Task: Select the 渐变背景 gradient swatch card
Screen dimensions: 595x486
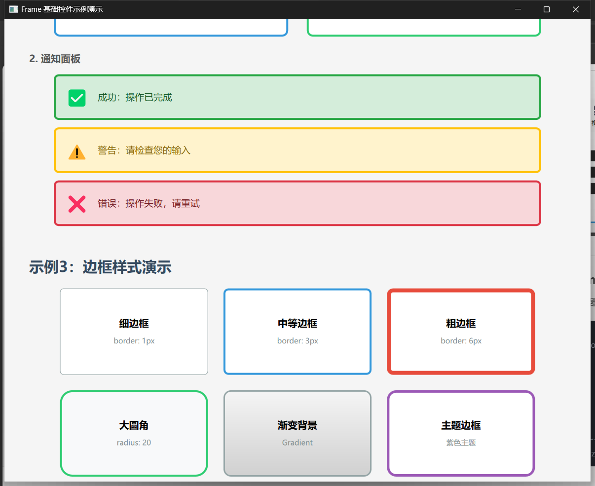Action: tap(297, 433)
